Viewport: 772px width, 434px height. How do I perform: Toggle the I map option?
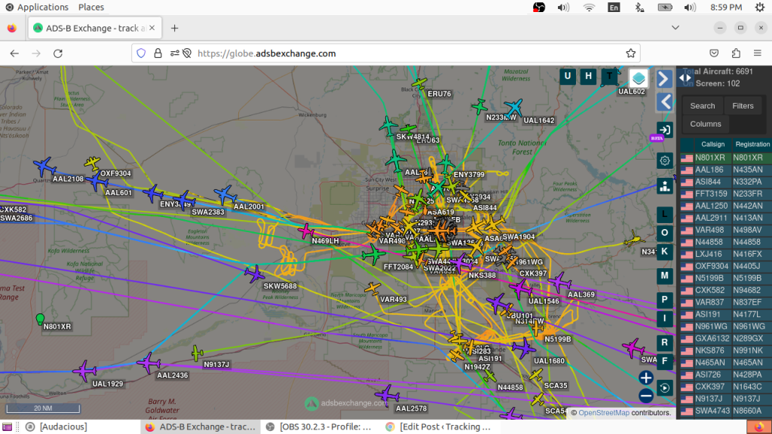click(664, 319)
